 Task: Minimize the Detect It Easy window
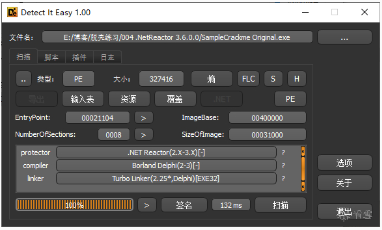coord(305,12)
